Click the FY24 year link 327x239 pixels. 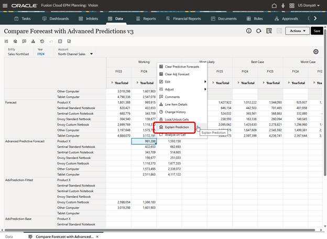pos(41,53)
